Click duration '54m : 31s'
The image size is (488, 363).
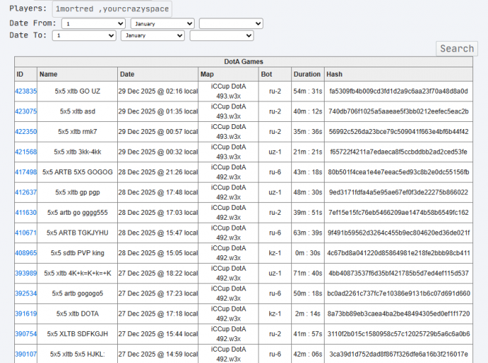pyautogui.click(x=308, y=91)
